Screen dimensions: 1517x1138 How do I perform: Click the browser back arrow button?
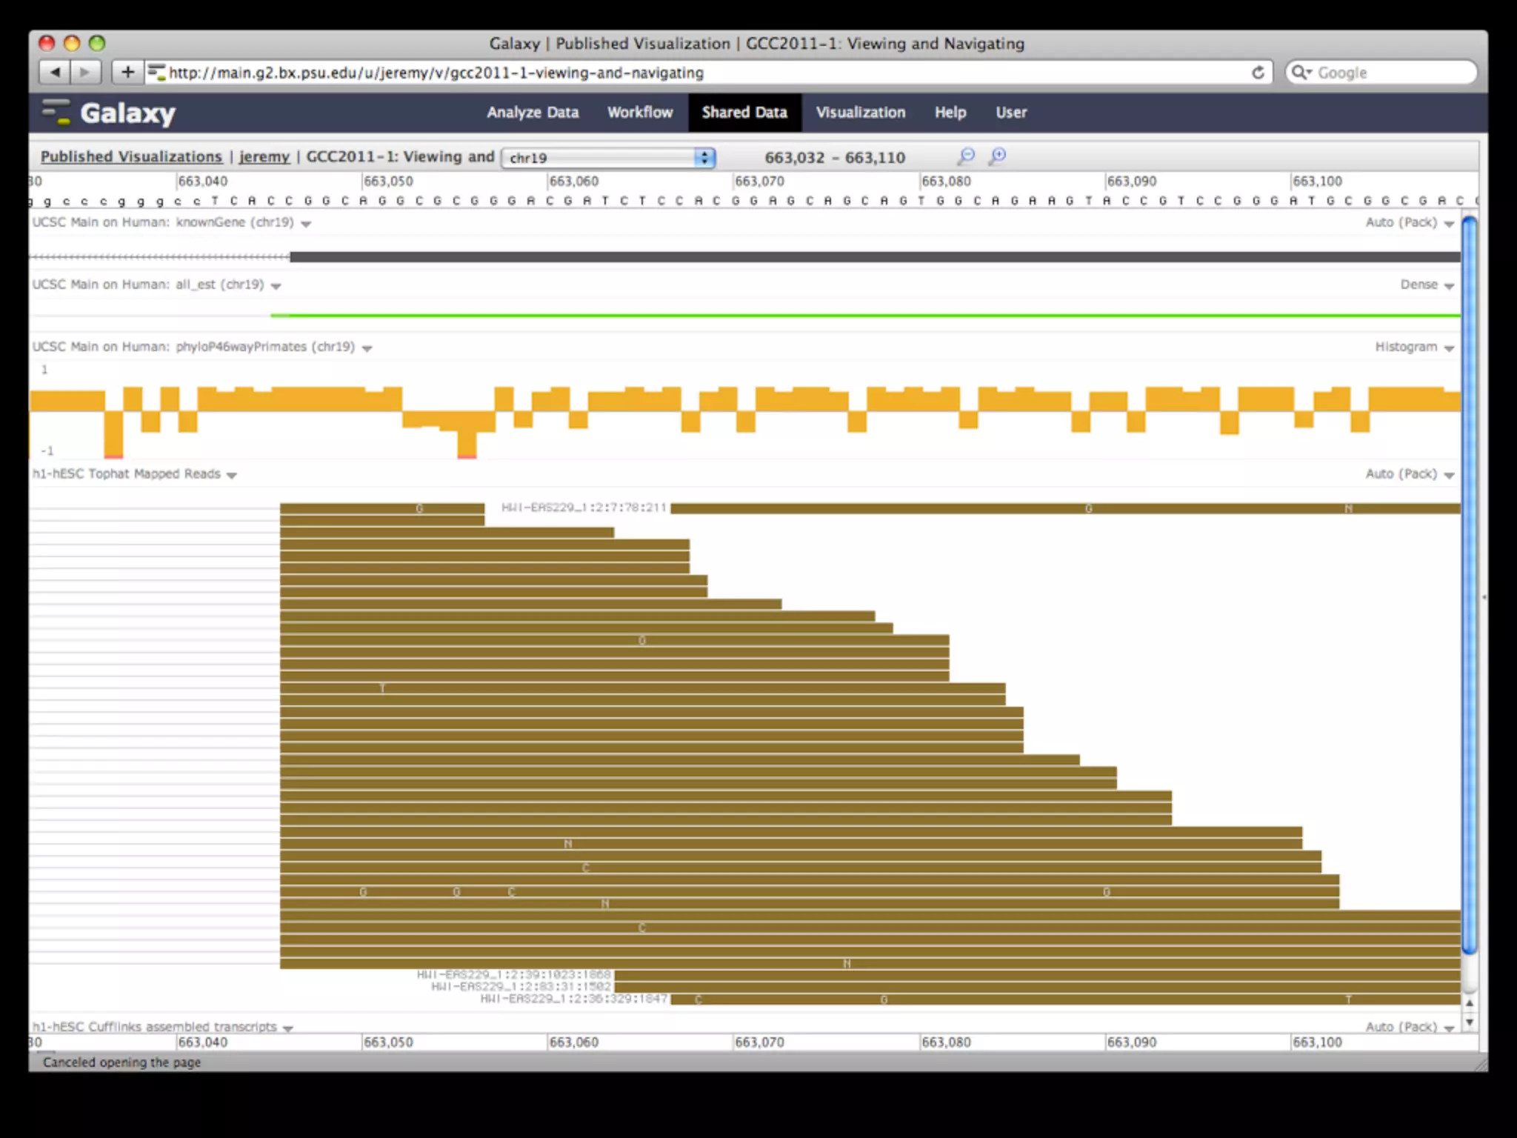[x=54, y=72]
